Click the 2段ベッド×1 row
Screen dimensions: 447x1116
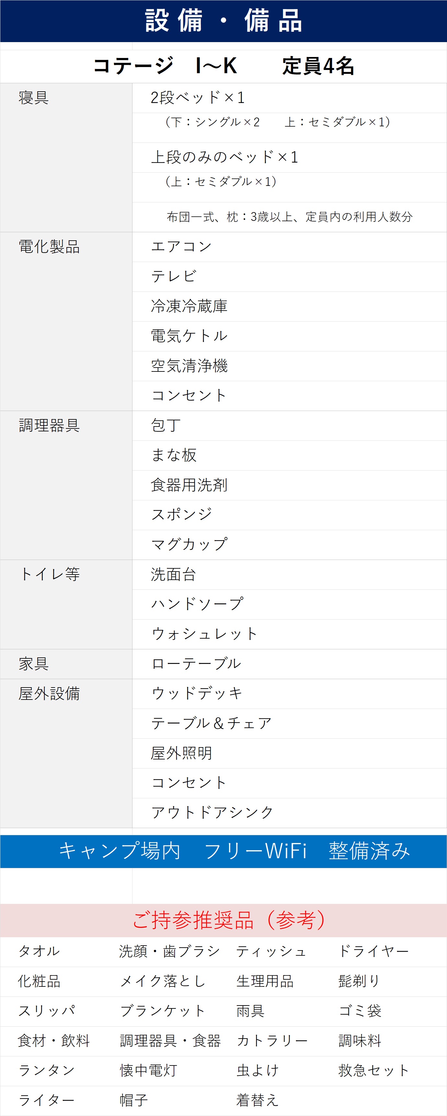198,98
